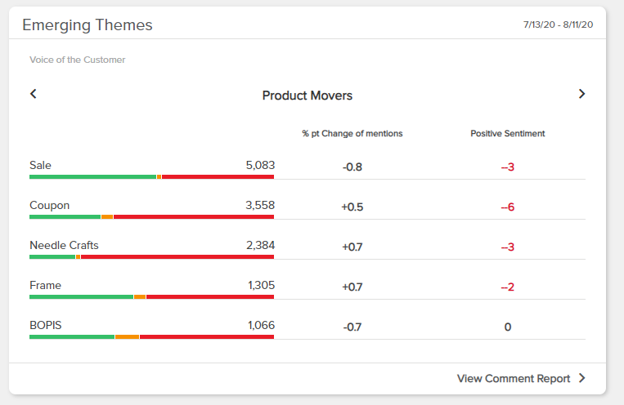This screenshot has width=624, height=405.
Task: Click the Frame theme label
Action: (x=45, y=285)
